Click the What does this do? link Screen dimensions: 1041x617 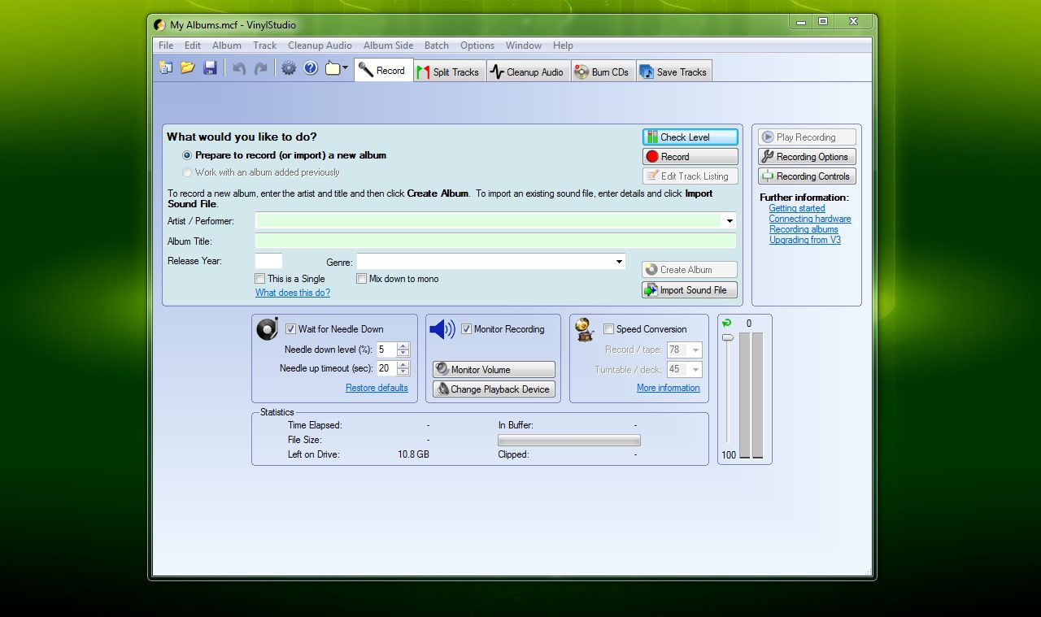(x=293, y=293)
